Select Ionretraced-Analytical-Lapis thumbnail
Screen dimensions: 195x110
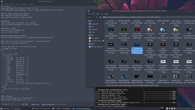click(x=163, y=61)
